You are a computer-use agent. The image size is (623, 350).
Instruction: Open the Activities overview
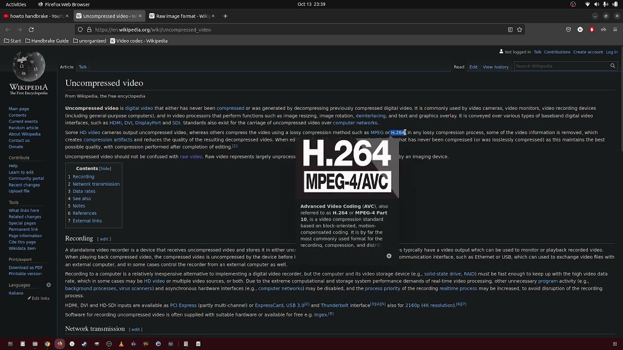(16, 4)
